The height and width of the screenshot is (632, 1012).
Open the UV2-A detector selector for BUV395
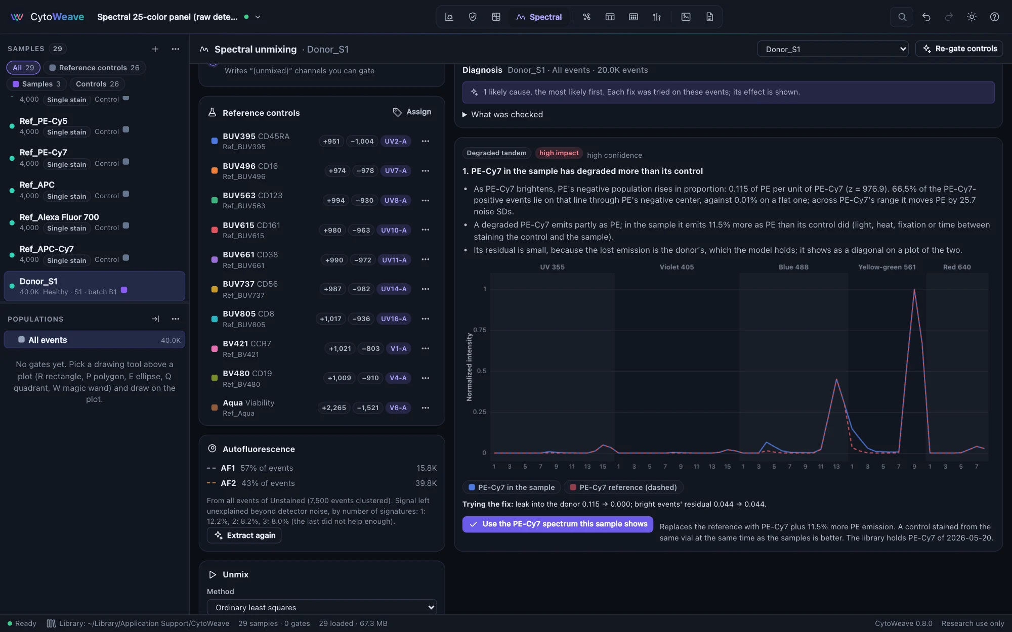[x=395, y=141]
